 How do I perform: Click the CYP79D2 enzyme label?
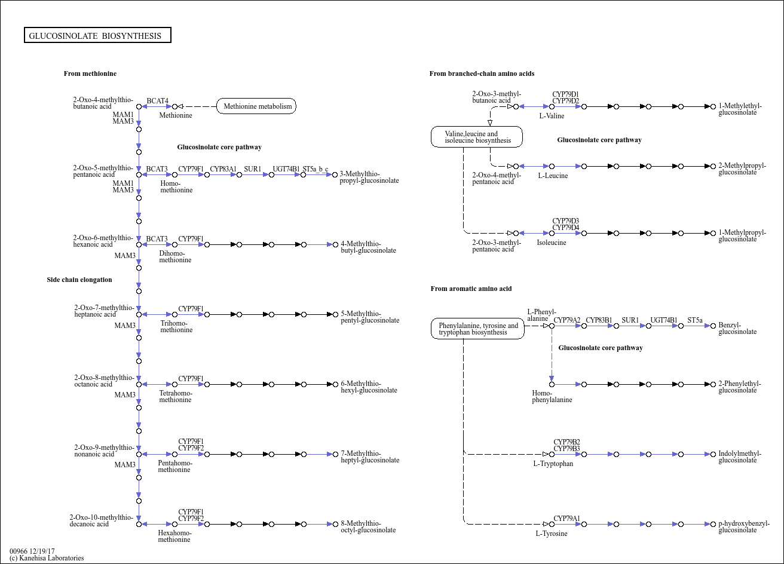tap(565, 101)
